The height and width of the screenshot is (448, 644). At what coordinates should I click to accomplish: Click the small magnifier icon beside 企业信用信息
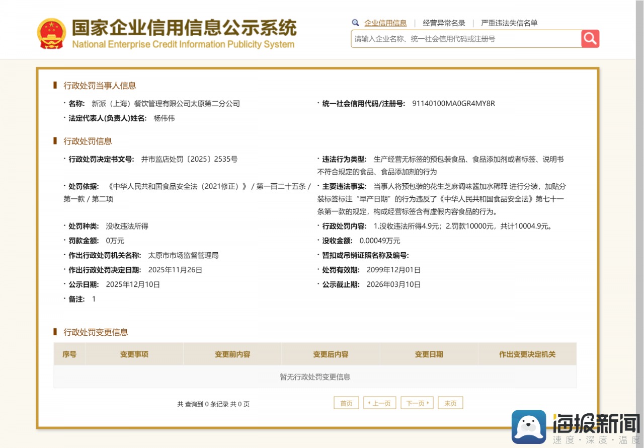pyautogui.click(x=355, y=23)
